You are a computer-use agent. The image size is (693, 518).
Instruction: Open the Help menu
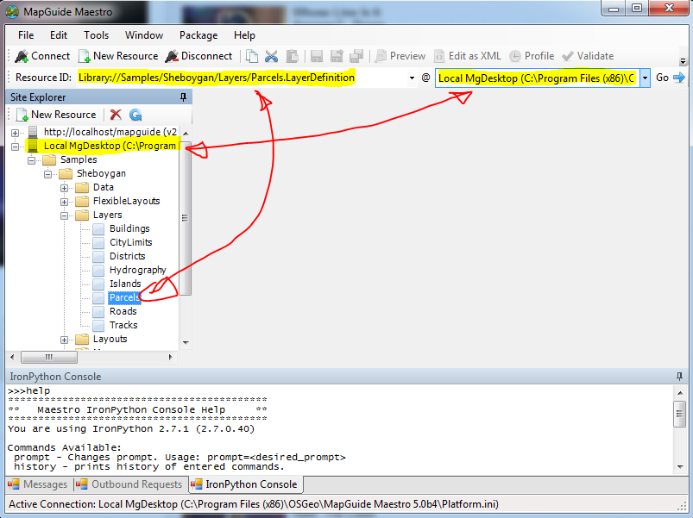[244, 35]
